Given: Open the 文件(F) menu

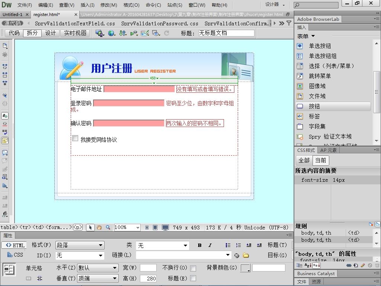Looking at the screenshot, I should point(25,5).
